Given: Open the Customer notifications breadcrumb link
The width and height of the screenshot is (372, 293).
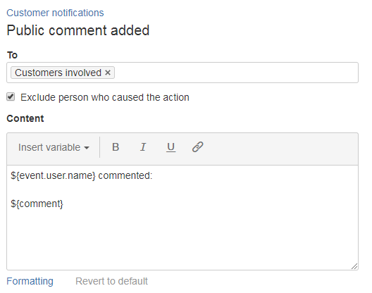Looking at the screenshot, I should click(55, 13).
